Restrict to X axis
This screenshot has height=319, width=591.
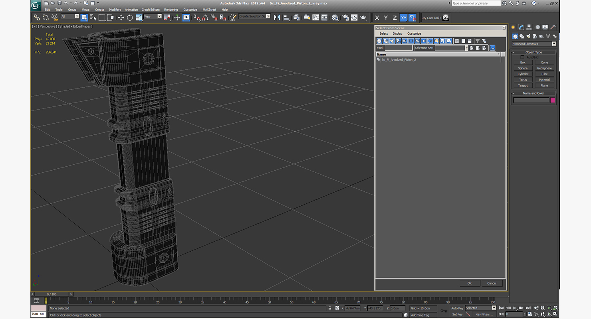tap(377, 18)
